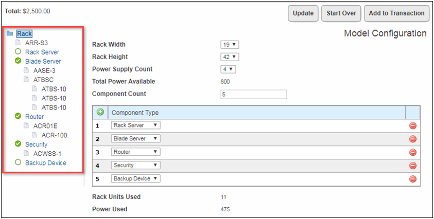This screenshot has height=219, width=434.
Task: Click the green check icon beside Blade Server
Action: [18, 61]
